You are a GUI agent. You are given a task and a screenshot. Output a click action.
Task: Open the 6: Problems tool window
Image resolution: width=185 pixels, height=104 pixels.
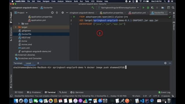pyautogui.click(x=34, y=92)
